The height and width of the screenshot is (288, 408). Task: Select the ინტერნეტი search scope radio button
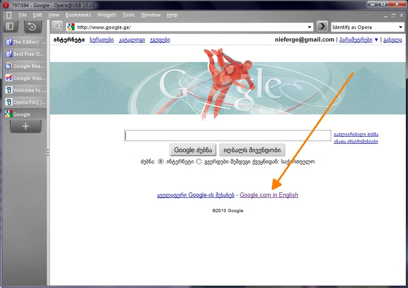(x=161, y=162)
